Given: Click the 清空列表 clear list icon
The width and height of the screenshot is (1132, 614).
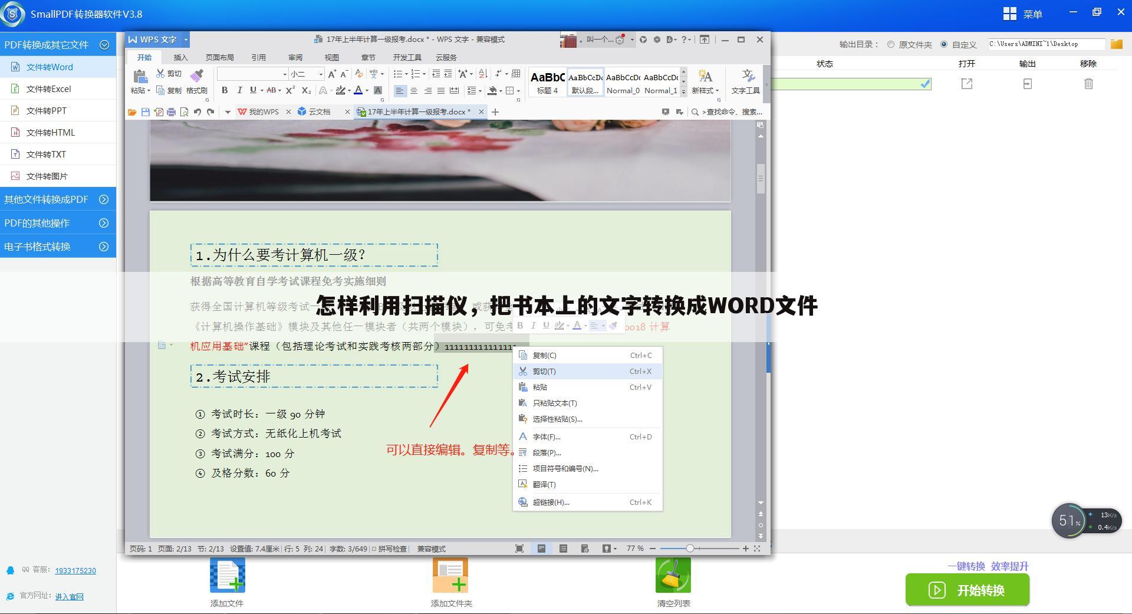Looking at the screenshot, I should pyautogui.click(x=673, y=574).
